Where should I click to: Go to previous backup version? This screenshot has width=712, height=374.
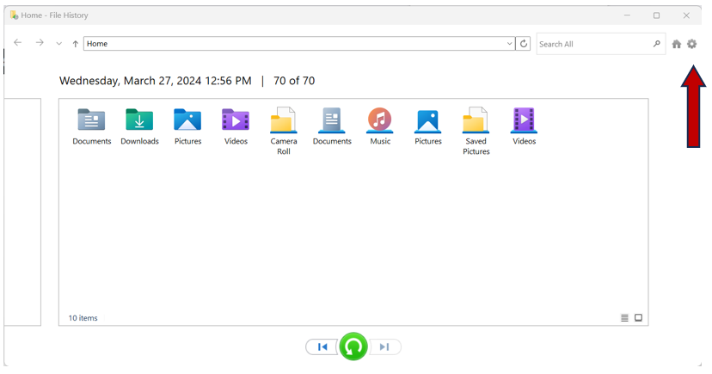322,347
